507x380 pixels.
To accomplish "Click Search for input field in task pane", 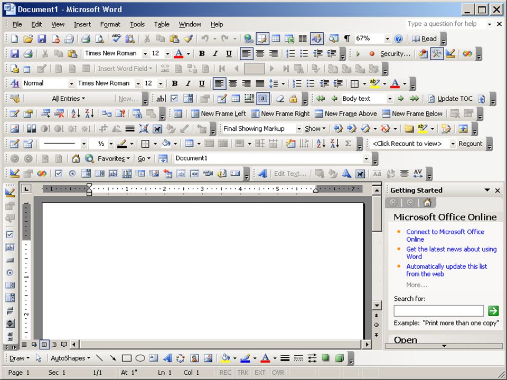I will 438,311.
